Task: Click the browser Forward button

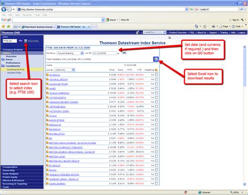Action: (9, 9)
